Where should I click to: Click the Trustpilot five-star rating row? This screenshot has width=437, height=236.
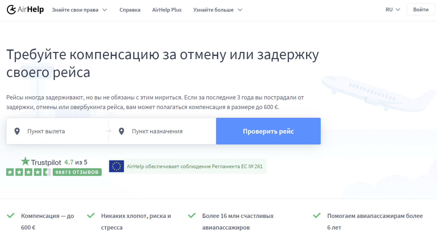28,172
